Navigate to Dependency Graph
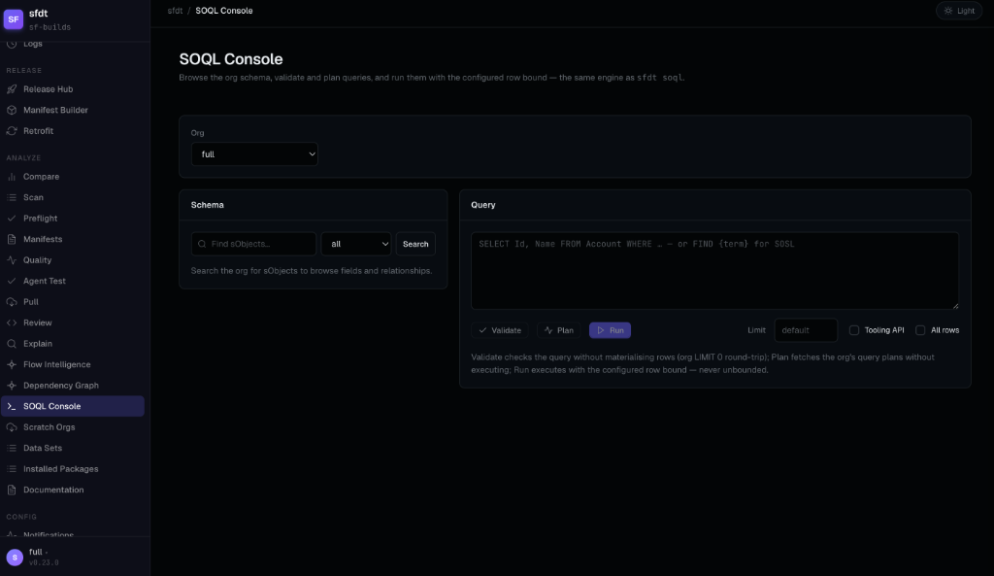994x576 pixels. (73, 386)
